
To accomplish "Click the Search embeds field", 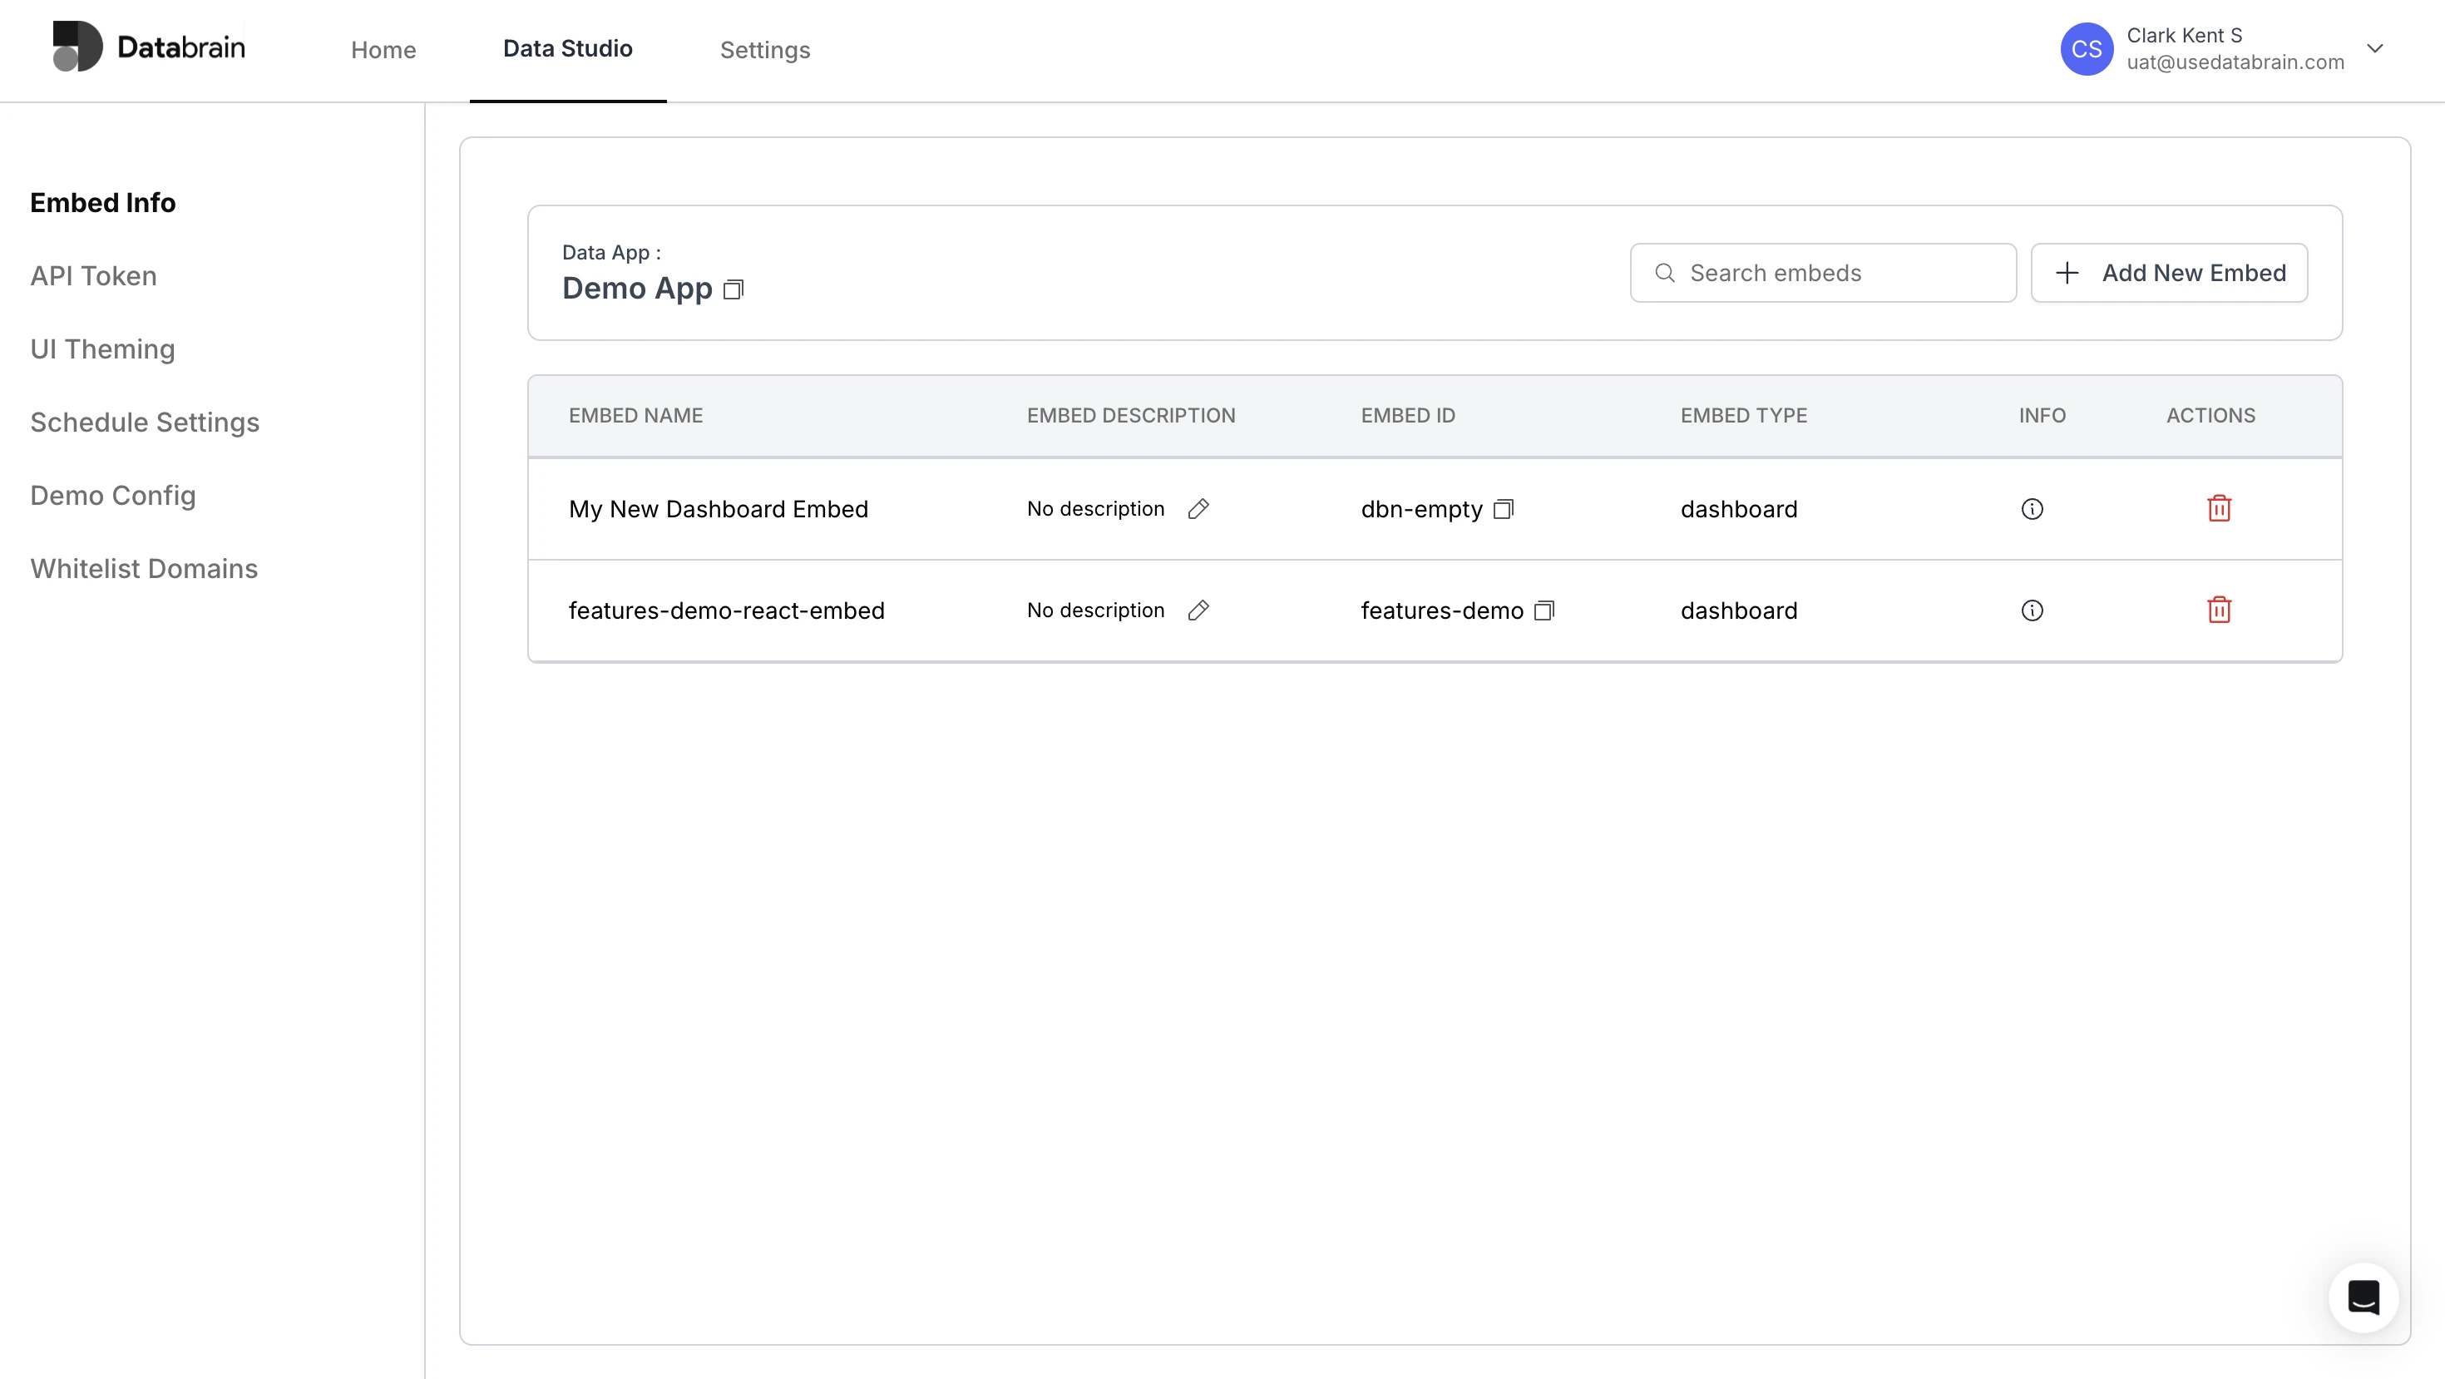I will click(x=1821, y=272).
